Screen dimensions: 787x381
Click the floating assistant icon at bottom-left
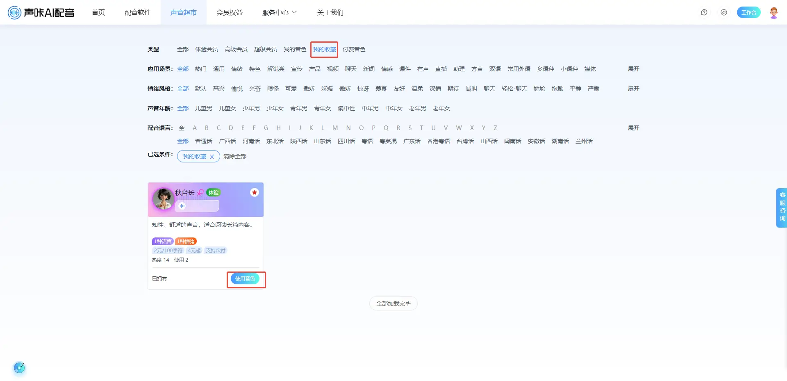[19, 368]
